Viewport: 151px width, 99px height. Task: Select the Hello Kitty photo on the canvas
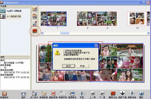tap(130, 62)
